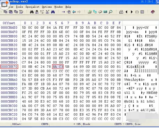Open Go To Sector with the arrow-into-box icon

(x=69, y=12)
